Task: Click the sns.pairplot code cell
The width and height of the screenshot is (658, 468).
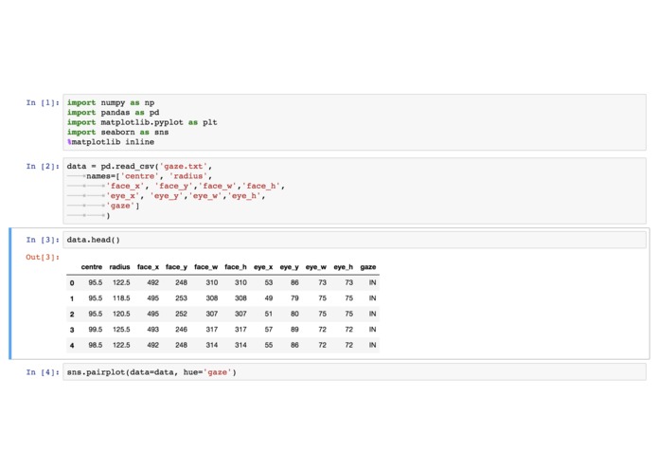Action: coord(354,372)
